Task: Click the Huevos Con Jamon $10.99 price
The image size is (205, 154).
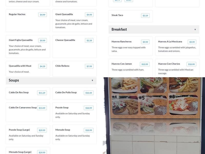Action: click(145, 64)
